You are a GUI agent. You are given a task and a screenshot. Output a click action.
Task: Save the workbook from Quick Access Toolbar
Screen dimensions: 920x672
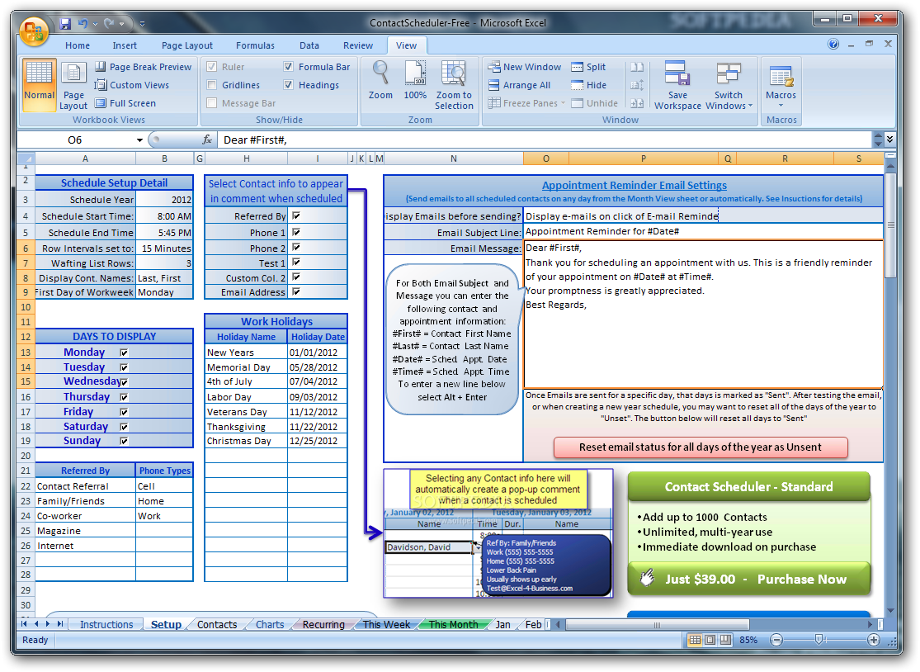point(65,23)
